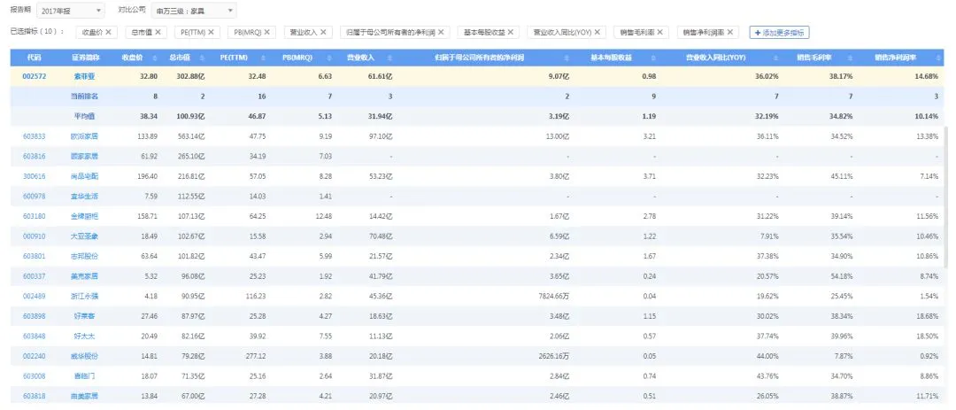Open 喜临门 stock name link
This screenshot has height=410, width=956.
pyautogui.click(x=85, y=375)
